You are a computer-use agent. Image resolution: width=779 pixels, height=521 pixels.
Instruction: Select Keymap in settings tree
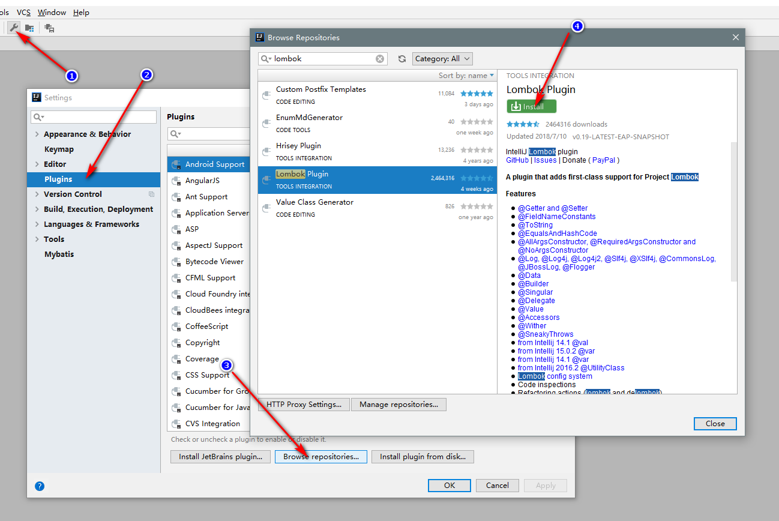[59, 149]
